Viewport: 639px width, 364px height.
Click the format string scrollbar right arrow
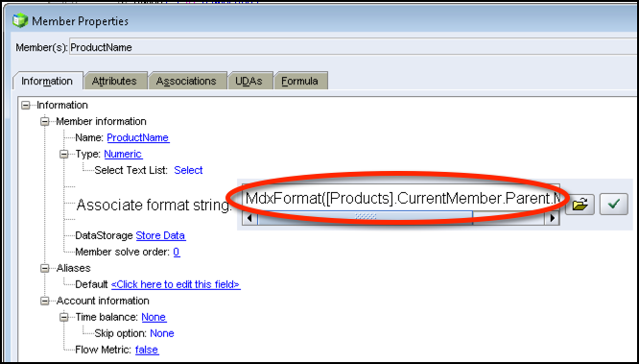(553, 218)
